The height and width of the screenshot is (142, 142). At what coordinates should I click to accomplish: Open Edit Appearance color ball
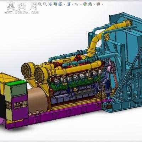pyautogui.click(x=85, y=4)
